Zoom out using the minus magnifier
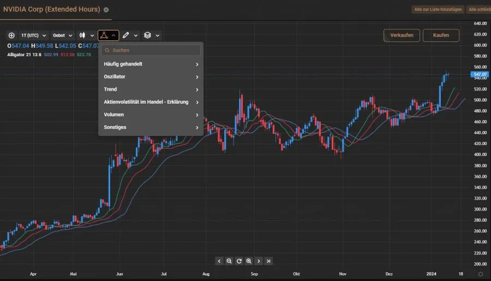 click(229, 261)
